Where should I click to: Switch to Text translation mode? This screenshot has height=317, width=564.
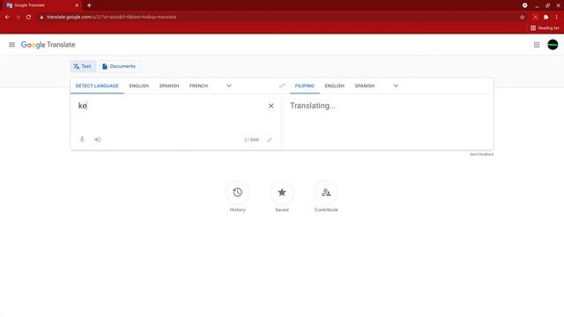[x=83, y=67]
